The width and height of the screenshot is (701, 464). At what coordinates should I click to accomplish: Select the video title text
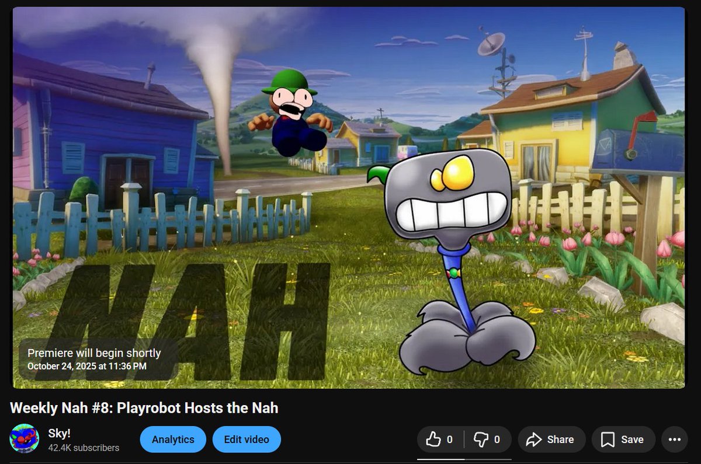point(144,408)
